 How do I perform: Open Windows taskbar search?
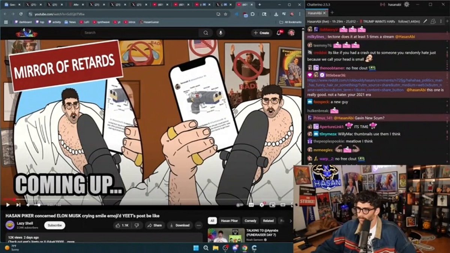(x=205, y=248)
